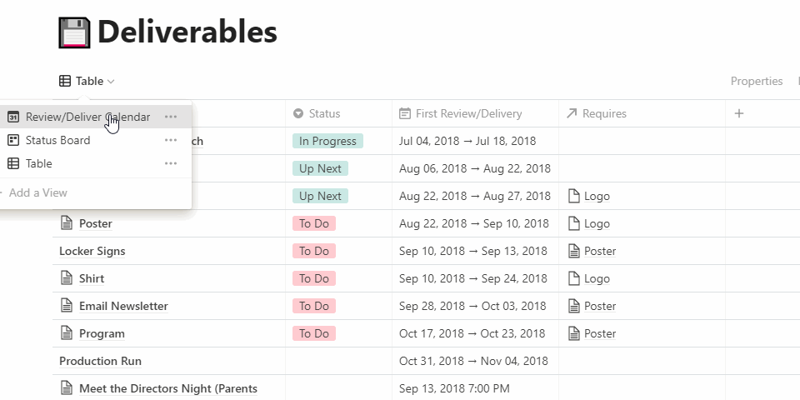Screen dimensions: 800x400
Task: Open options for Review/Deliver Calendar view
Action: (x=171, y=117)
